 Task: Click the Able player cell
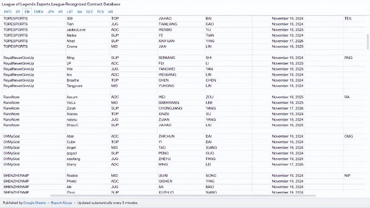(70, 136)
